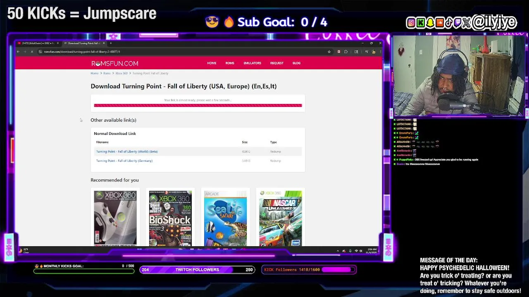Click the streamer webcam feed
Viewport: 529px width, 297px height.
(x=458, y=76)
